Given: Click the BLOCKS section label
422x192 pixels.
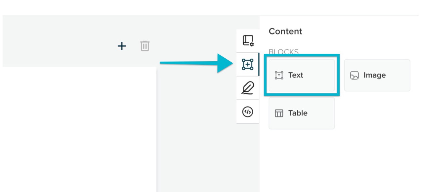Looking at the screenshot, I should click(284, 52).
